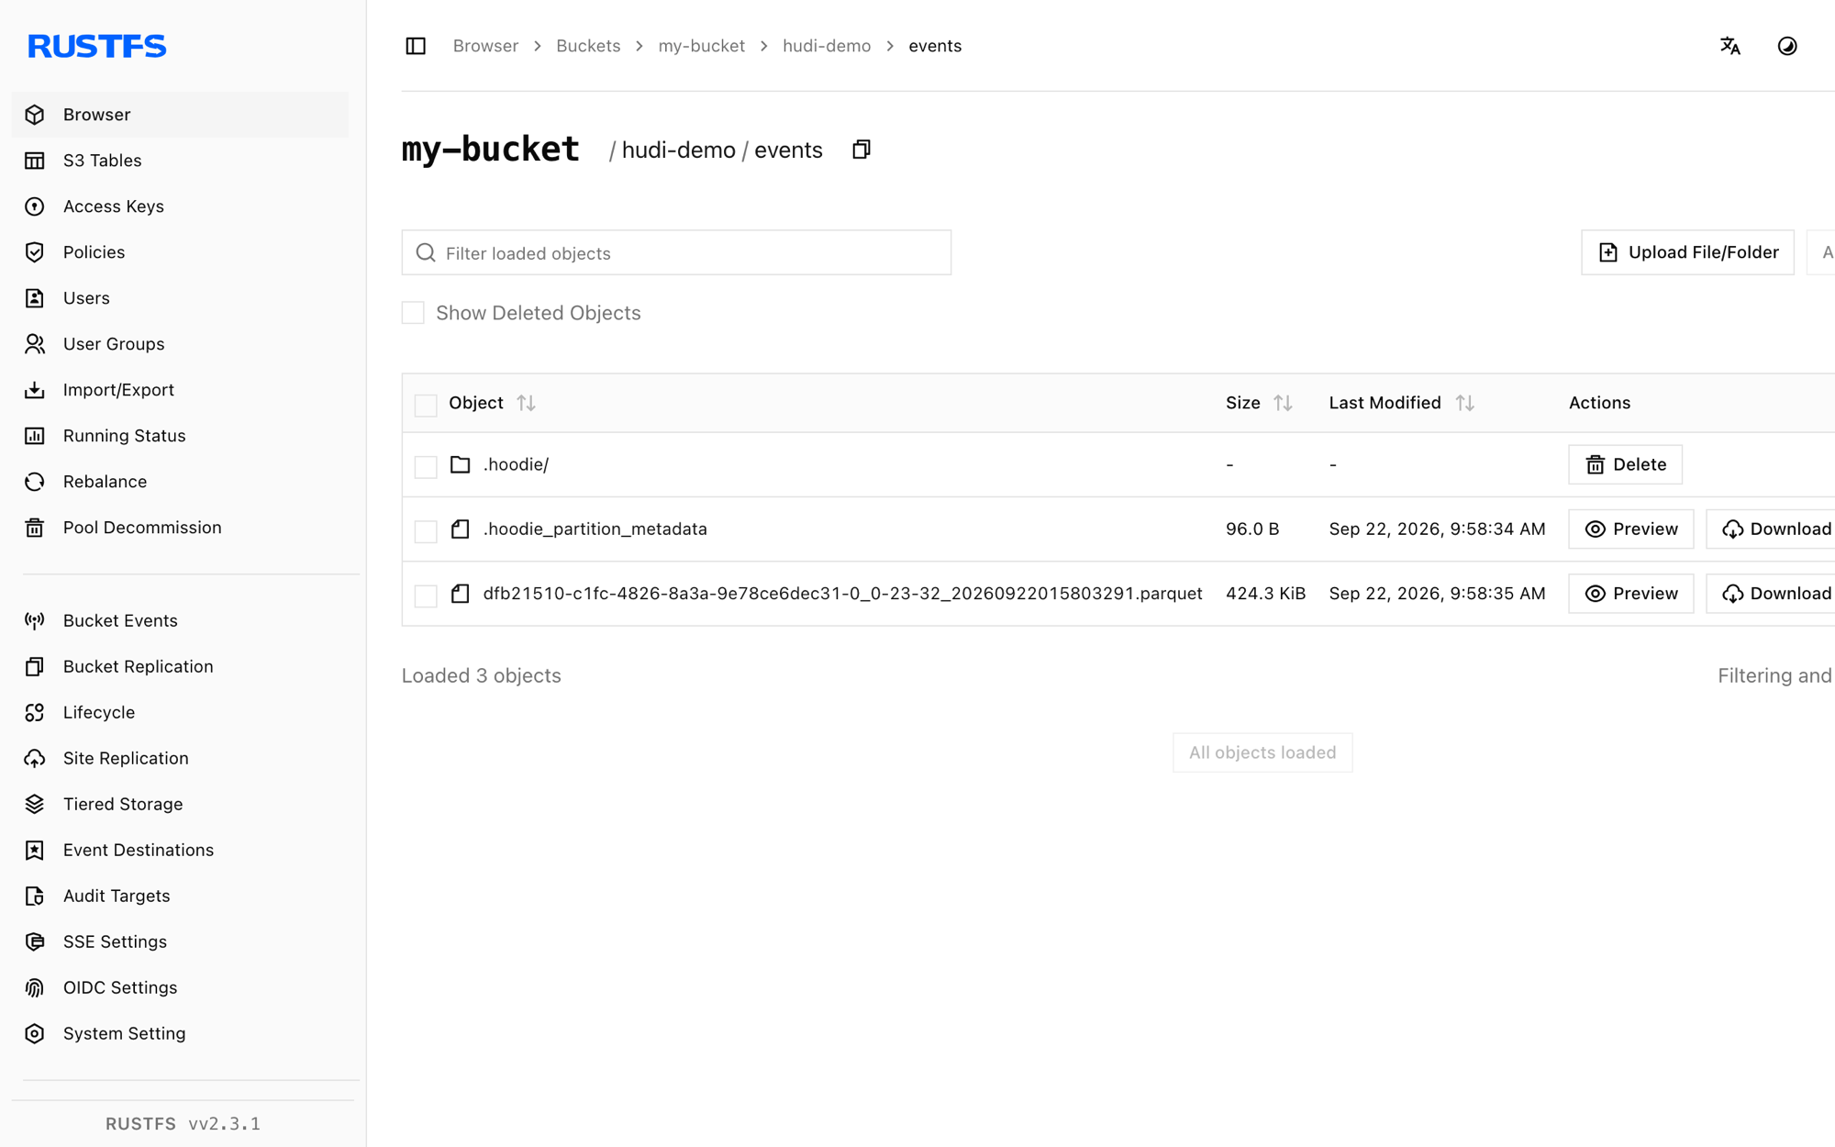Delete the .hoodie/ folder
The height and width of the screenshot is (1147, 1835).
click(x=1625, y=464)
